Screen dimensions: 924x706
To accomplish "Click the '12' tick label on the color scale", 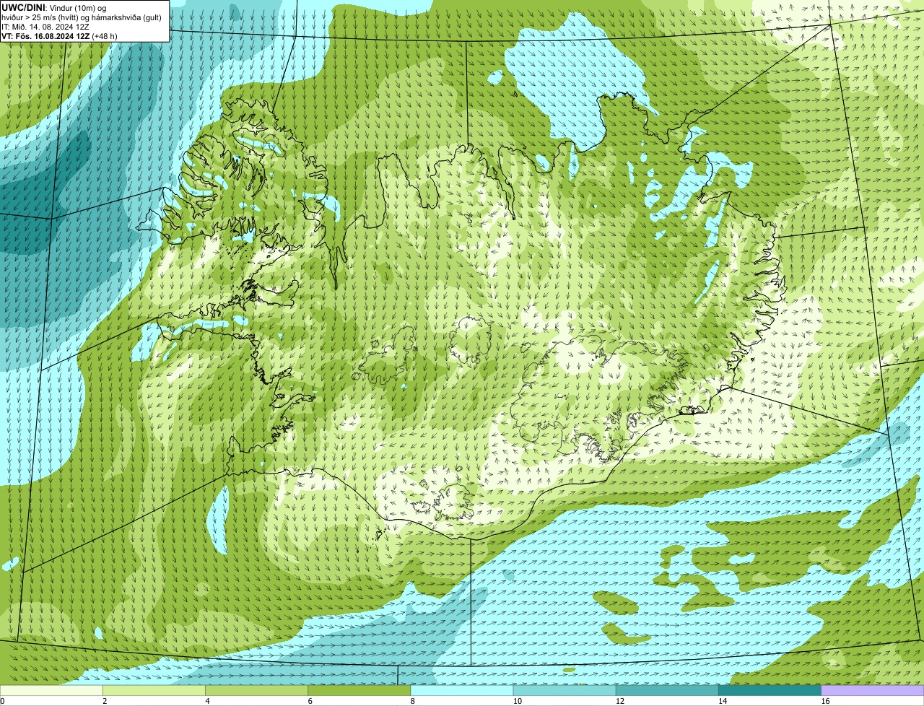I will point(619,701).
